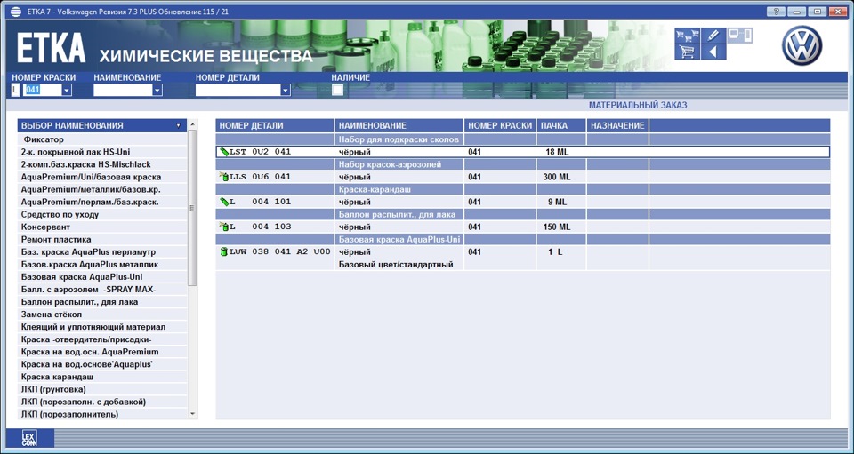Click paint can icon next to LUW 038 041
The width and height of the screenshot is (854, 454).
click(224, 251)
